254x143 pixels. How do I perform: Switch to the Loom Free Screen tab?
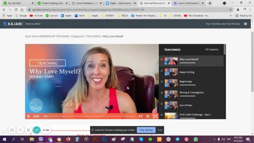[x=188, y=3]
